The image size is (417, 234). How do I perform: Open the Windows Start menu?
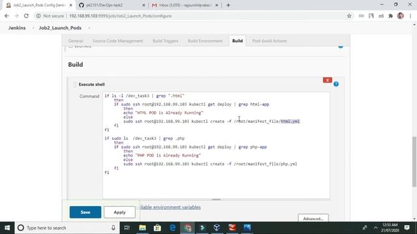[7, 227]
